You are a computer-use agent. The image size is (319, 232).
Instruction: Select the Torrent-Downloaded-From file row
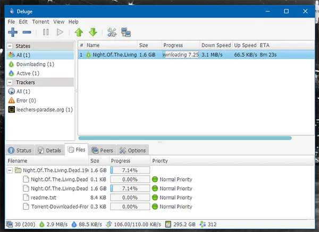(x=159, y=207)
